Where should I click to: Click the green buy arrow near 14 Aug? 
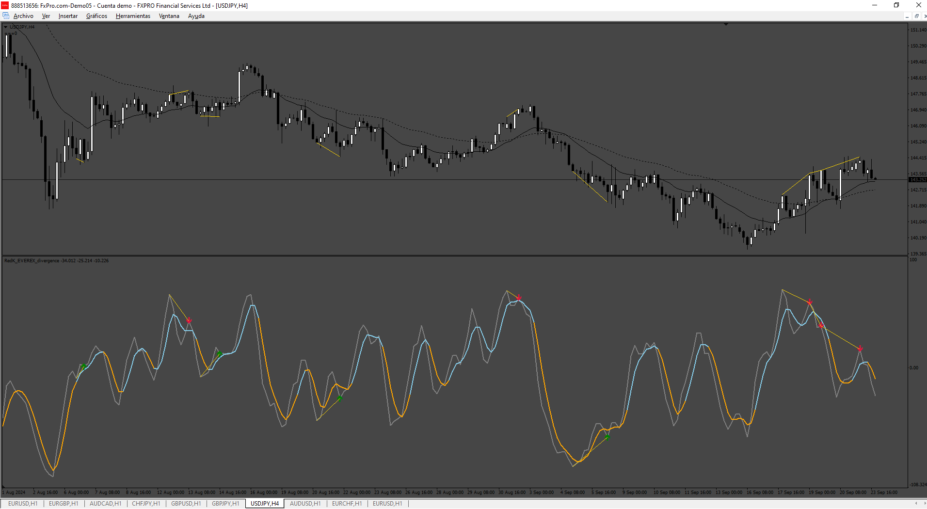click(x=220, y=354)
